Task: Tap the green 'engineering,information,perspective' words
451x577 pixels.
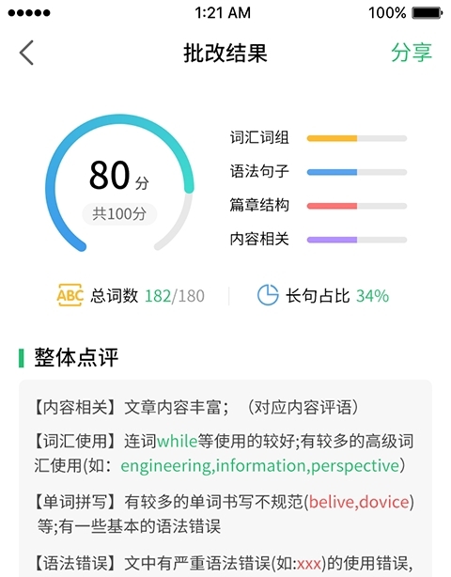Action: tap(259, 466)
